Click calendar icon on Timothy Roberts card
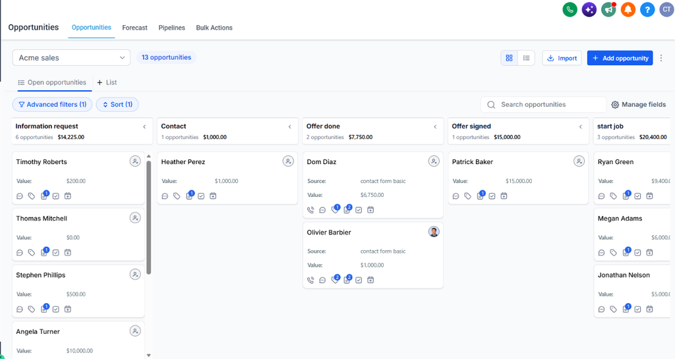This screenshot has height=359, width=675. pyautogui.click(x=68, y=196)
